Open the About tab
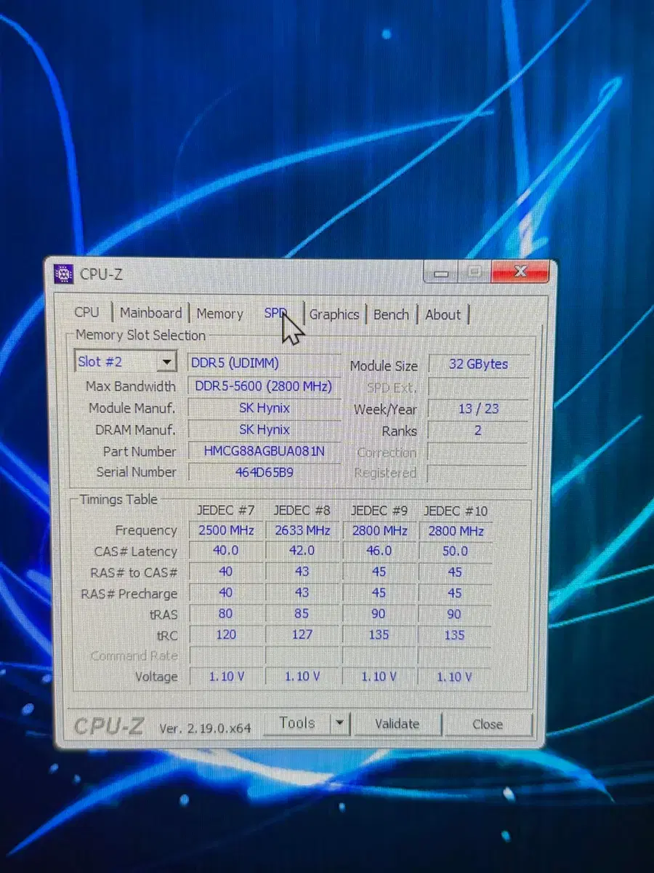Image resolution: width=654 pixels, height=873 pixels. click(443, 315)
